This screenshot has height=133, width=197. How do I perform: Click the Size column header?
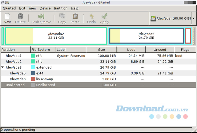102,50
